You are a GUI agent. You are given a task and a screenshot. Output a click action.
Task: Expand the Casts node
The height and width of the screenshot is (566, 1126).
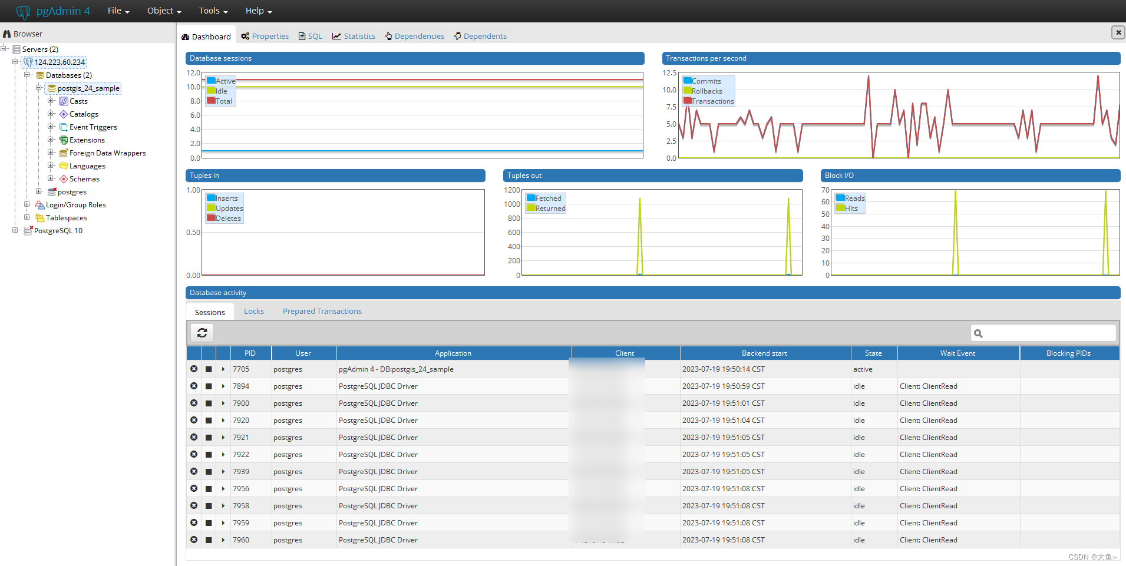click(x=51, y=101)
